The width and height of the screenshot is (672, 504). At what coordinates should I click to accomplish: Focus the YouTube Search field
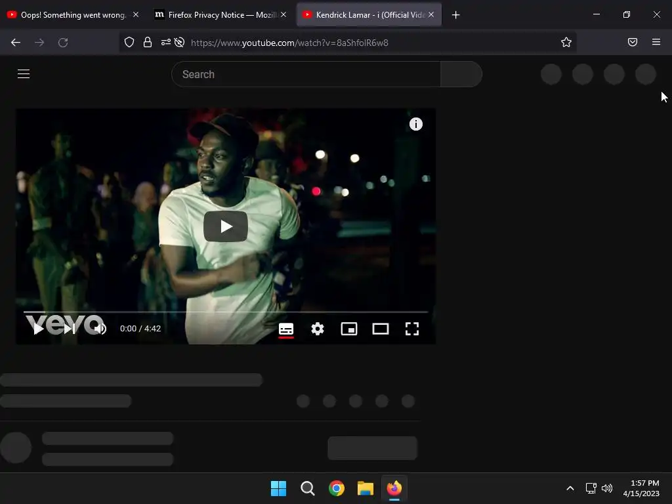306,74
